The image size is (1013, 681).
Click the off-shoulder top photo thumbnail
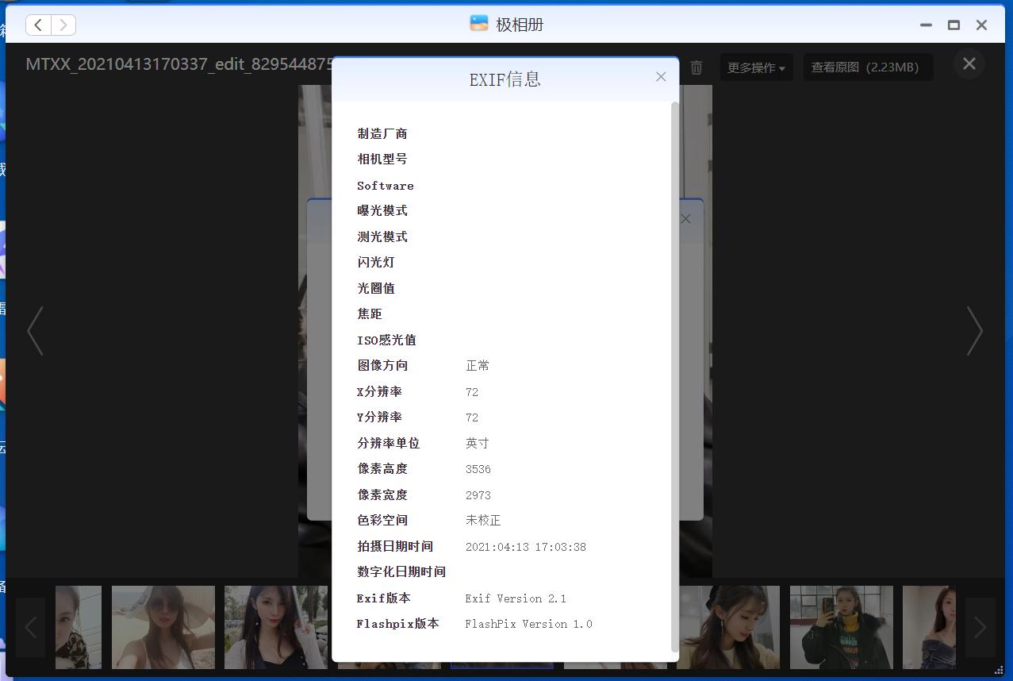point(929,627)
